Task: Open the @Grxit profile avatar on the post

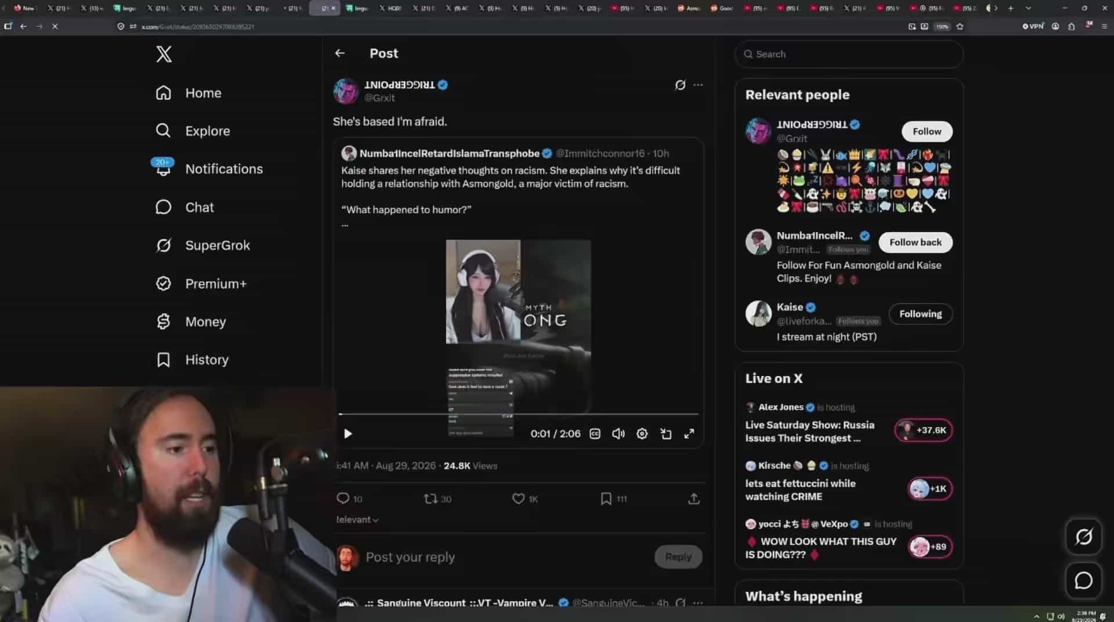Action: pyautogui.click(x=346, y=91)
